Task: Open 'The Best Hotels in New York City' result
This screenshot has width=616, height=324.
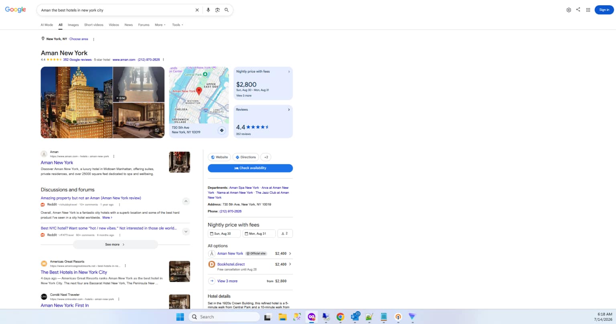Action: tap(74, 272)
